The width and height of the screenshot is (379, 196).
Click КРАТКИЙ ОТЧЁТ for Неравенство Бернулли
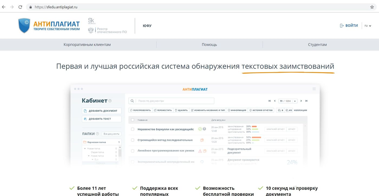pos(275,129)
